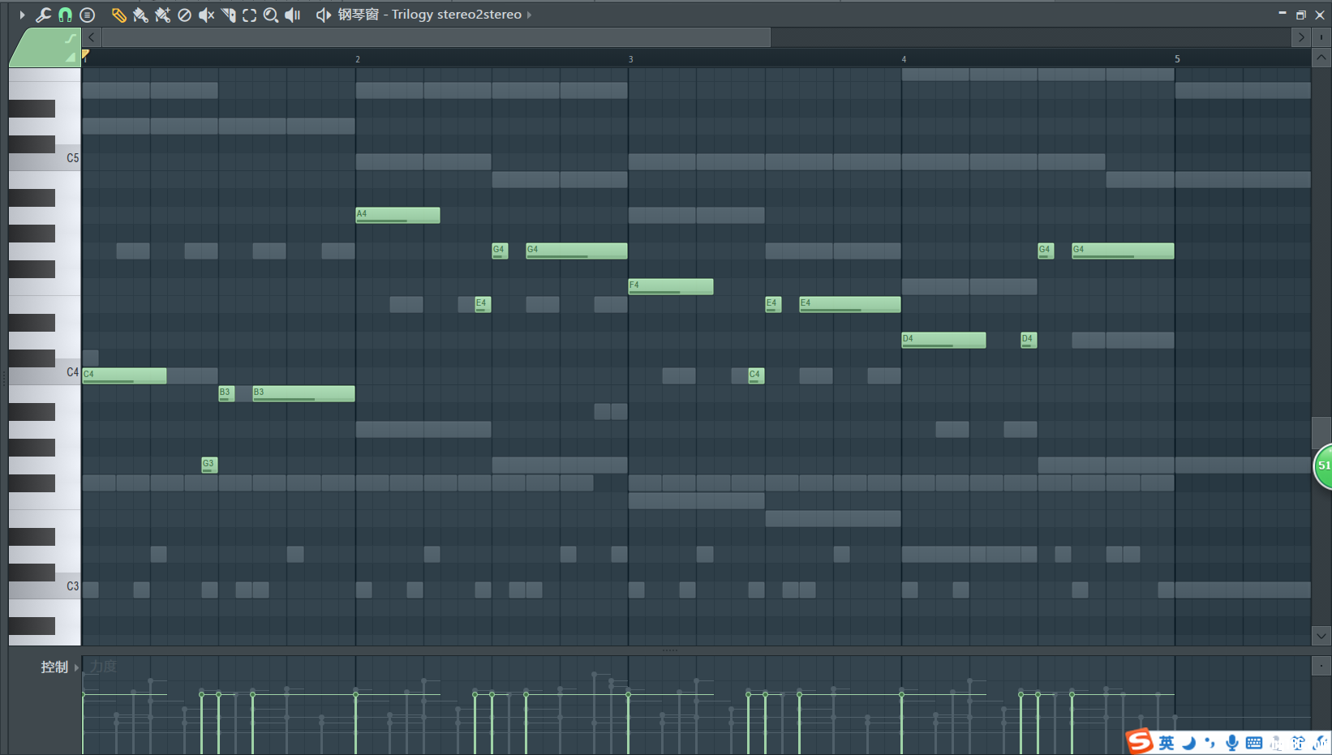Click the curve icon in green corner
Viewport: 1332px width, 755px height.
click(71, 38)
